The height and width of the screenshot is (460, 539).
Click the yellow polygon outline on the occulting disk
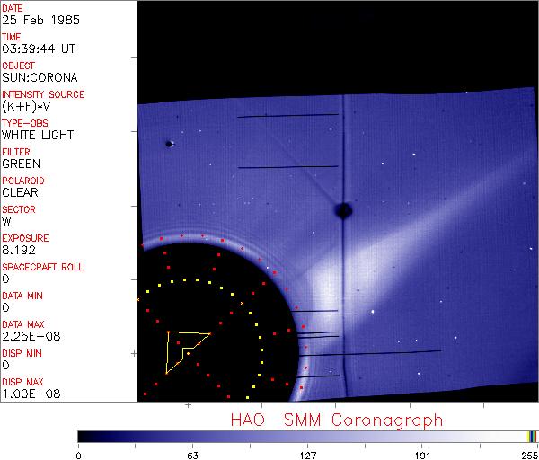click(x=188, y=352)
